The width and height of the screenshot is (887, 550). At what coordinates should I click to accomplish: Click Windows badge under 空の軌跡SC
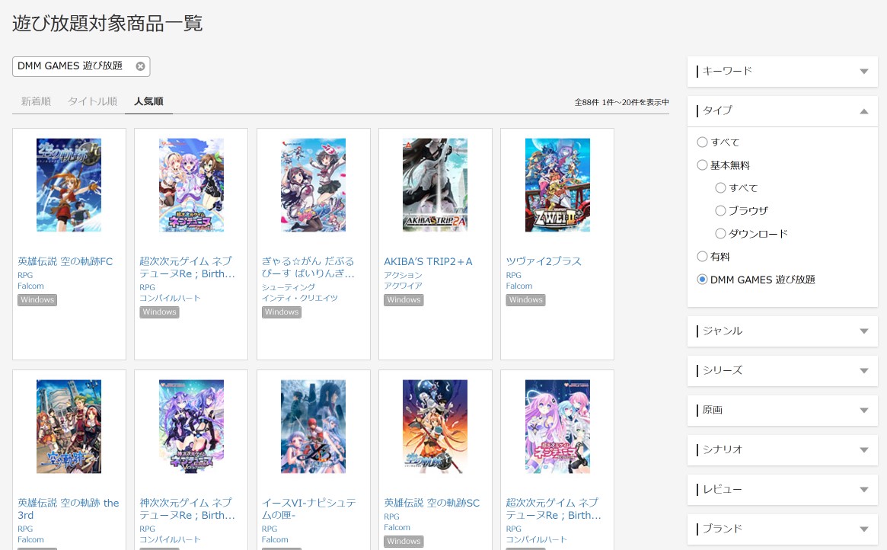(404, 542)
